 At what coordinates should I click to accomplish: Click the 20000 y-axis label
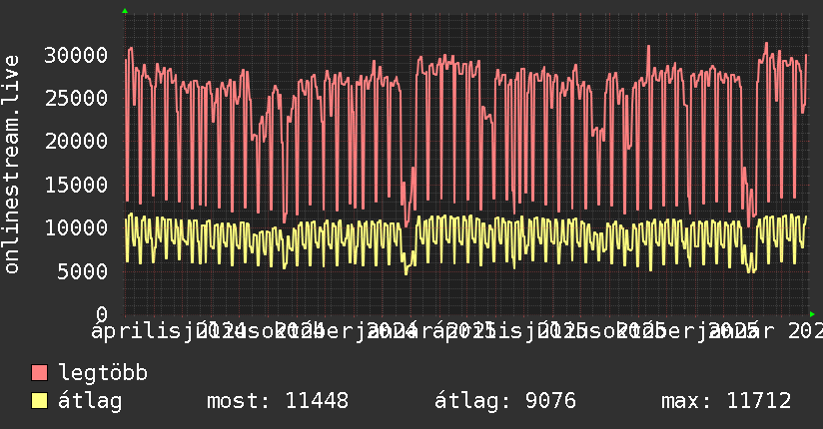pos(76,141)
